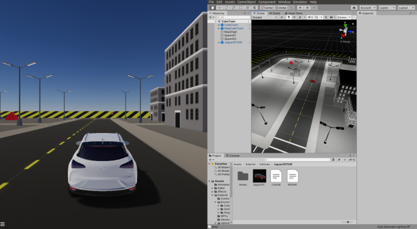This screenshot has height=229, width=417.
Task: Open the Jaguar2015XE prefab thumbnail
Action: pyautogui.click(x=259, y=176)
